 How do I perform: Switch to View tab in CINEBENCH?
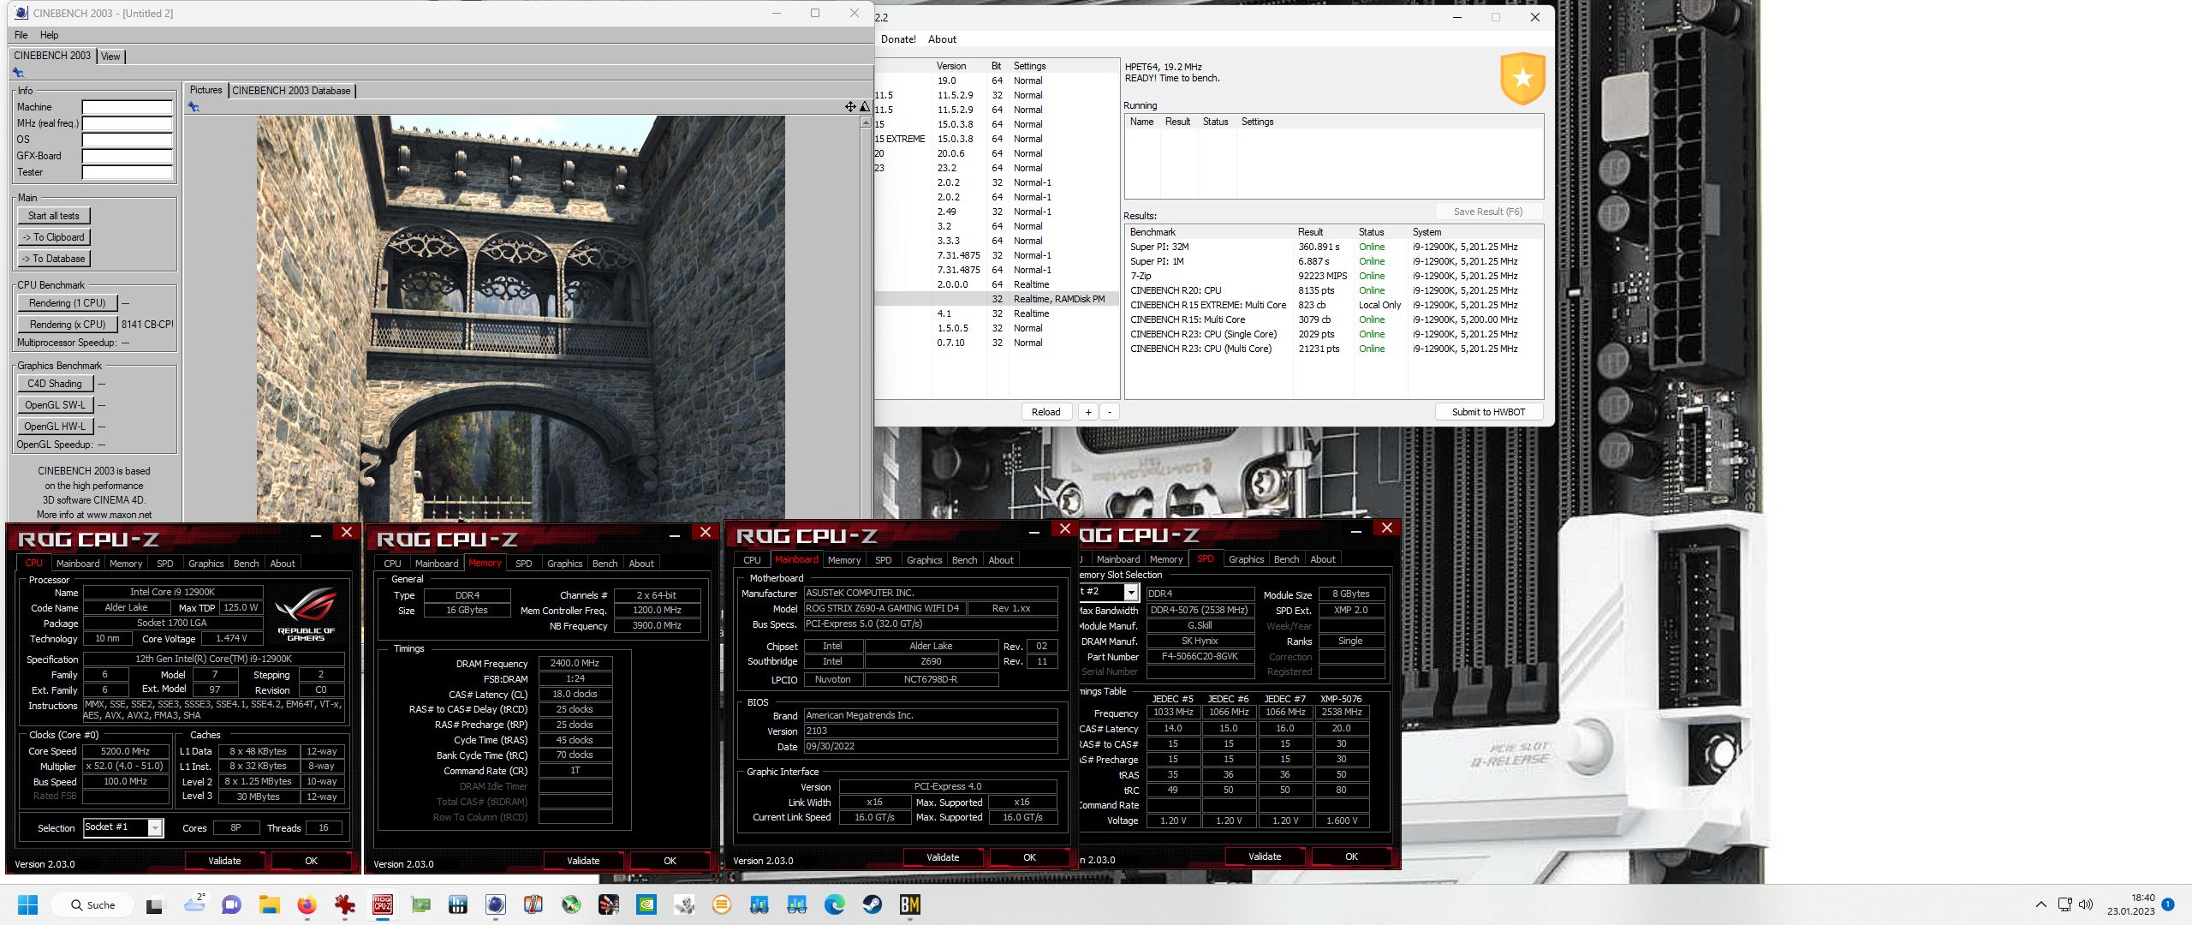click(x=110, y=57)
